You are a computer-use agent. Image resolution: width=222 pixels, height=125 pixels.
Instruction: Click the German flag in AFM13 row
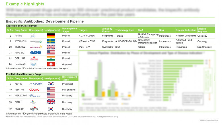coord(51,36)
